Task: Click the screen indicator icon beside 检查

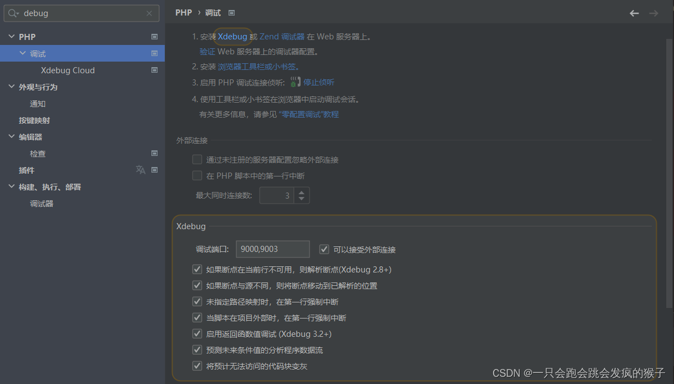Action: coord(154,153)
